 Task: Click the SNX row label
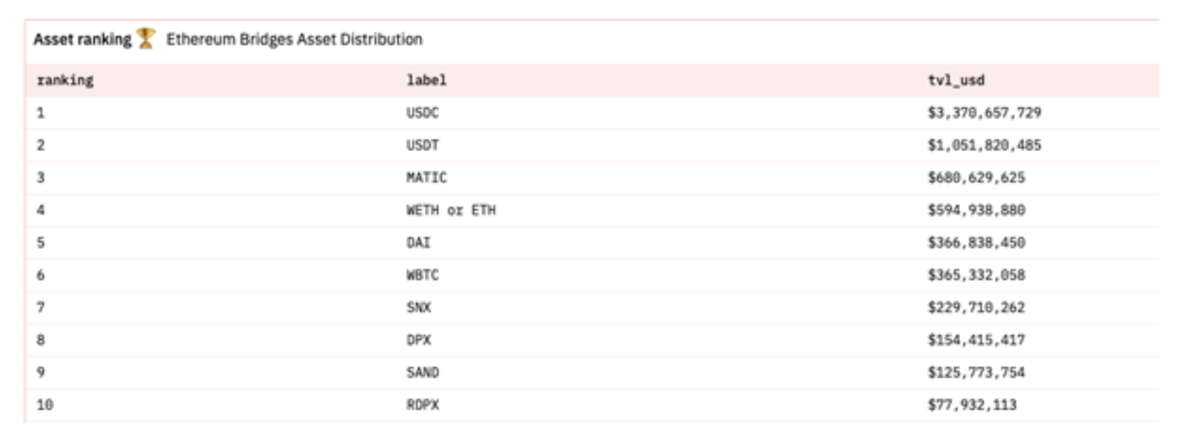coord(418,308)
